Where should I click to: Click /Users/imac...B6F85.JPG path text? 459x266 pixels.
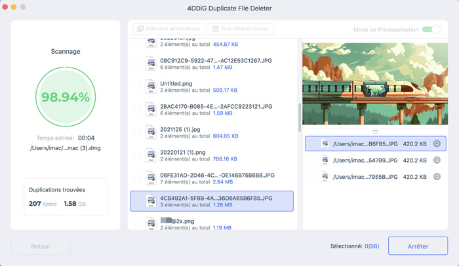point(365,144)
